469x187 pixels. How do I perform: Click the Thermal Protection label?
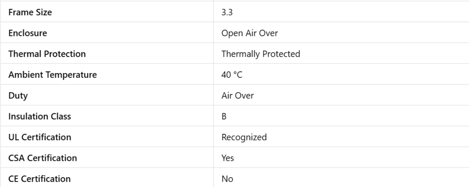tap(46, 54)
